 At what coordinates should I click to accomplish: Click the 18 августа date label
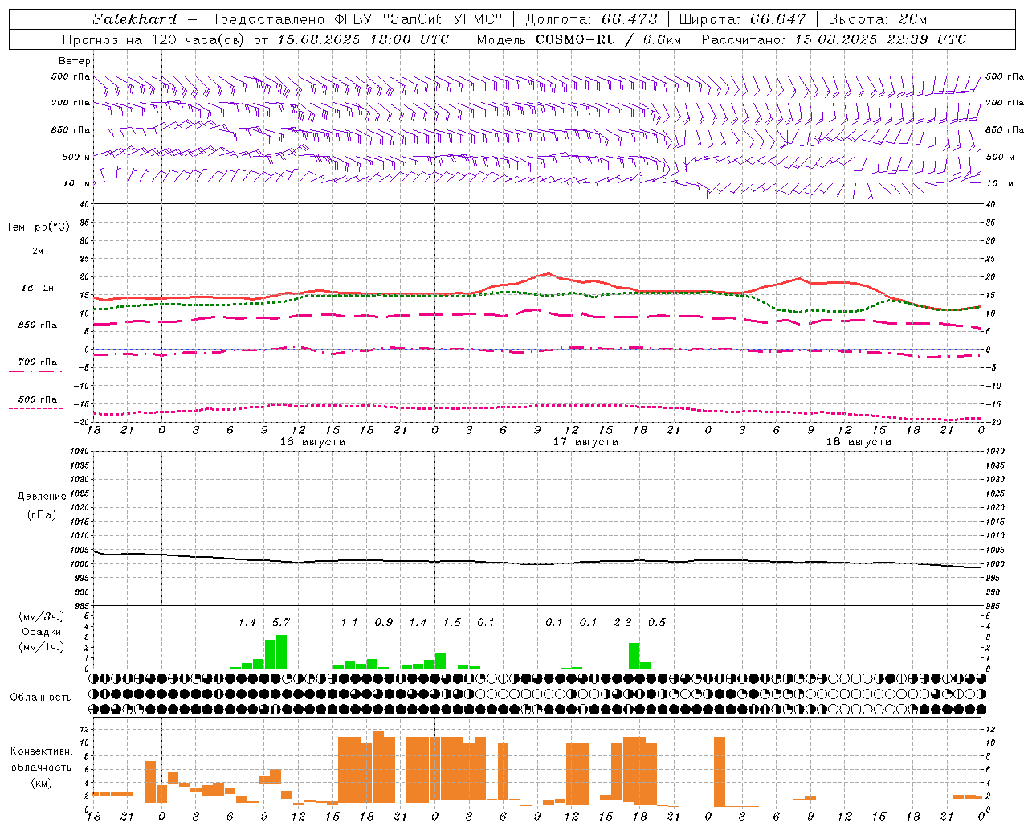859,442
